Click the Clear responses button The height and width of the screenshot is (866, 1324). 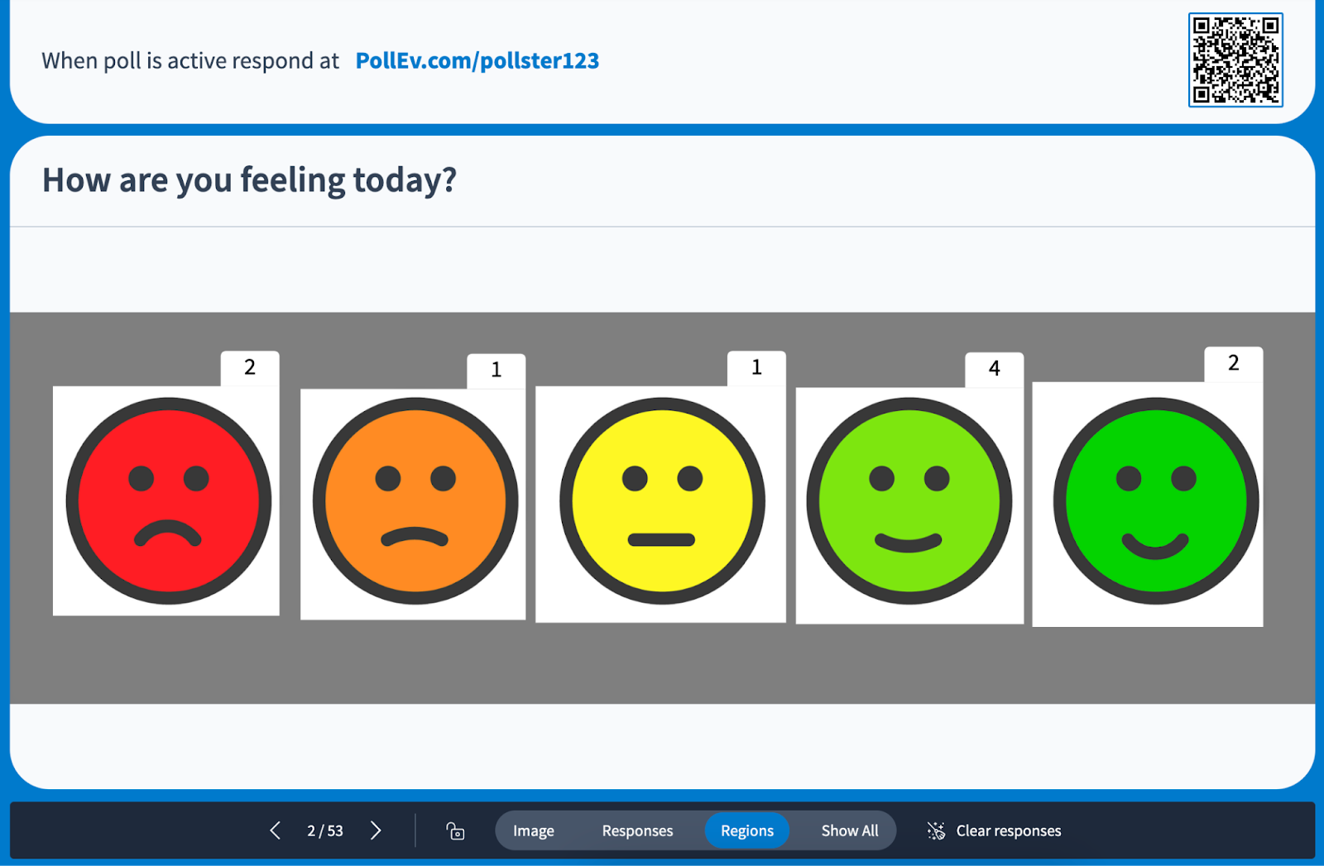pyautogui.click(x=1008, y=830)
